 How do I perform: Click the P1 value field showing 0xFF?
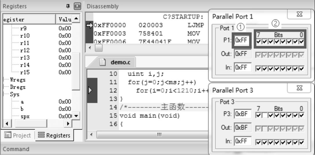241,41
